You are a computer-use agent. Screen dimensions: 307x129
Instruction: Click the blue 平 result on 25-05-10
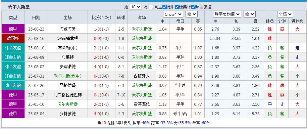coord(270,104)
